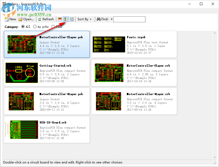Select the MotorController-2Layer.pcb entry
Viewport: 219px width, 167px height.
point(47,44)
